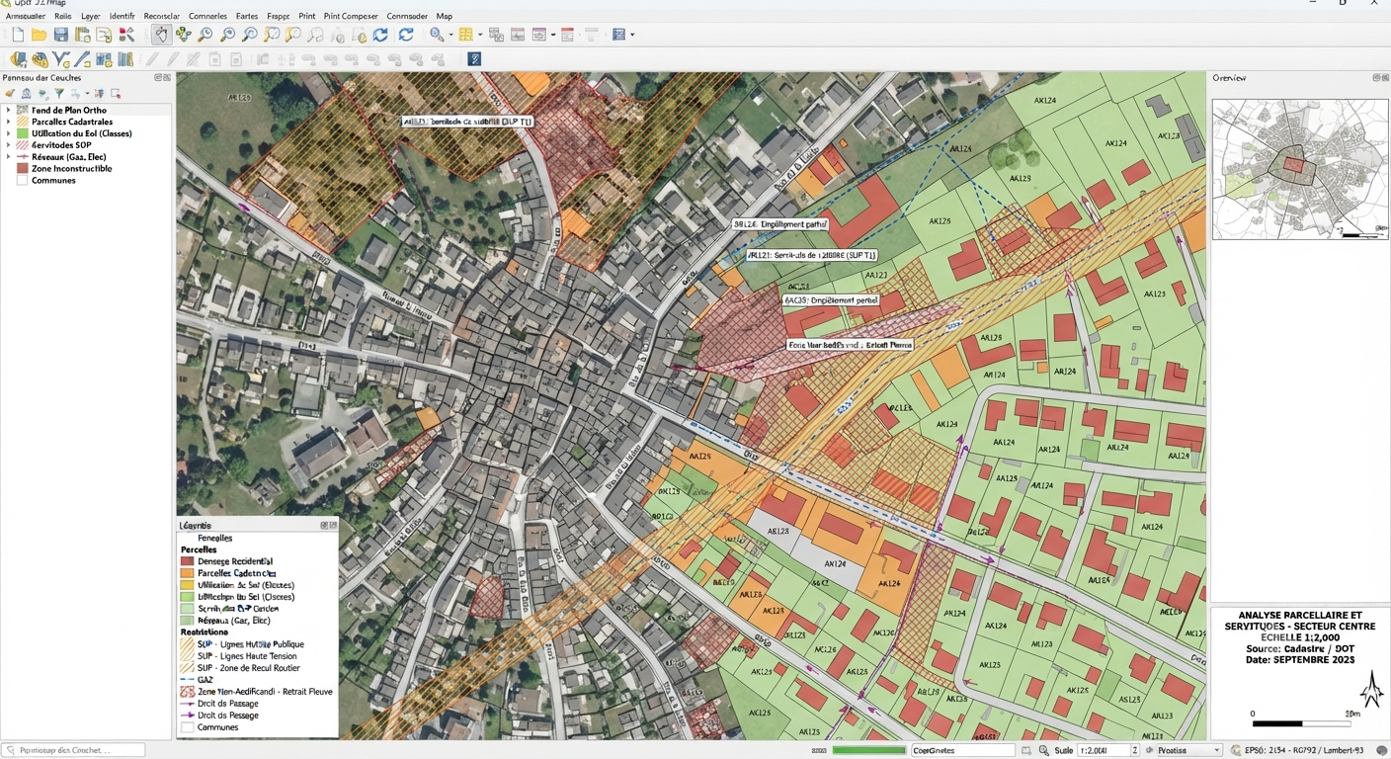
Task: Select the Communes layer in the layers panel
Action: pyautogui.click(x=53, y=180)
